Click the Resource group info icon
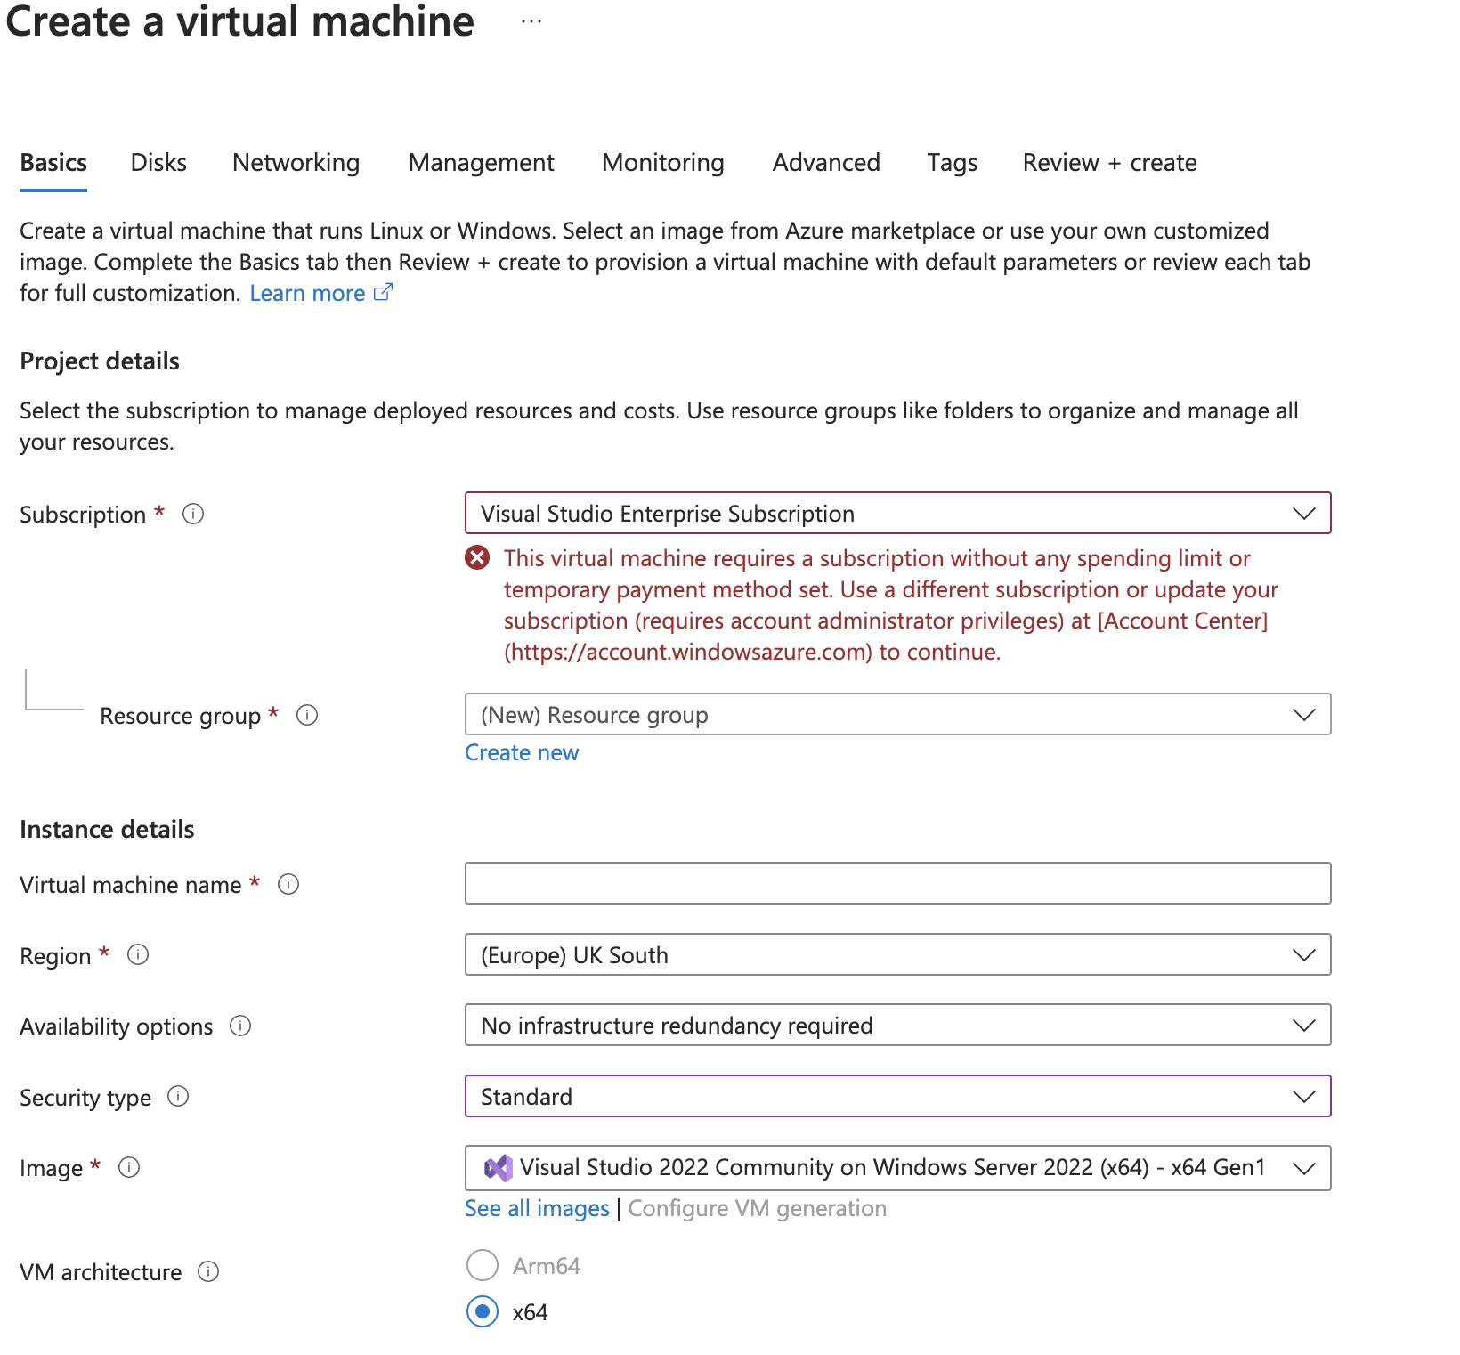This screenshot has width=1460, height=1355. pos(307,715)
